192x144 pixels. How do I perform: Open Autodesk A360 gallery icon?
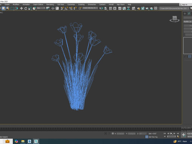[156, 8]
